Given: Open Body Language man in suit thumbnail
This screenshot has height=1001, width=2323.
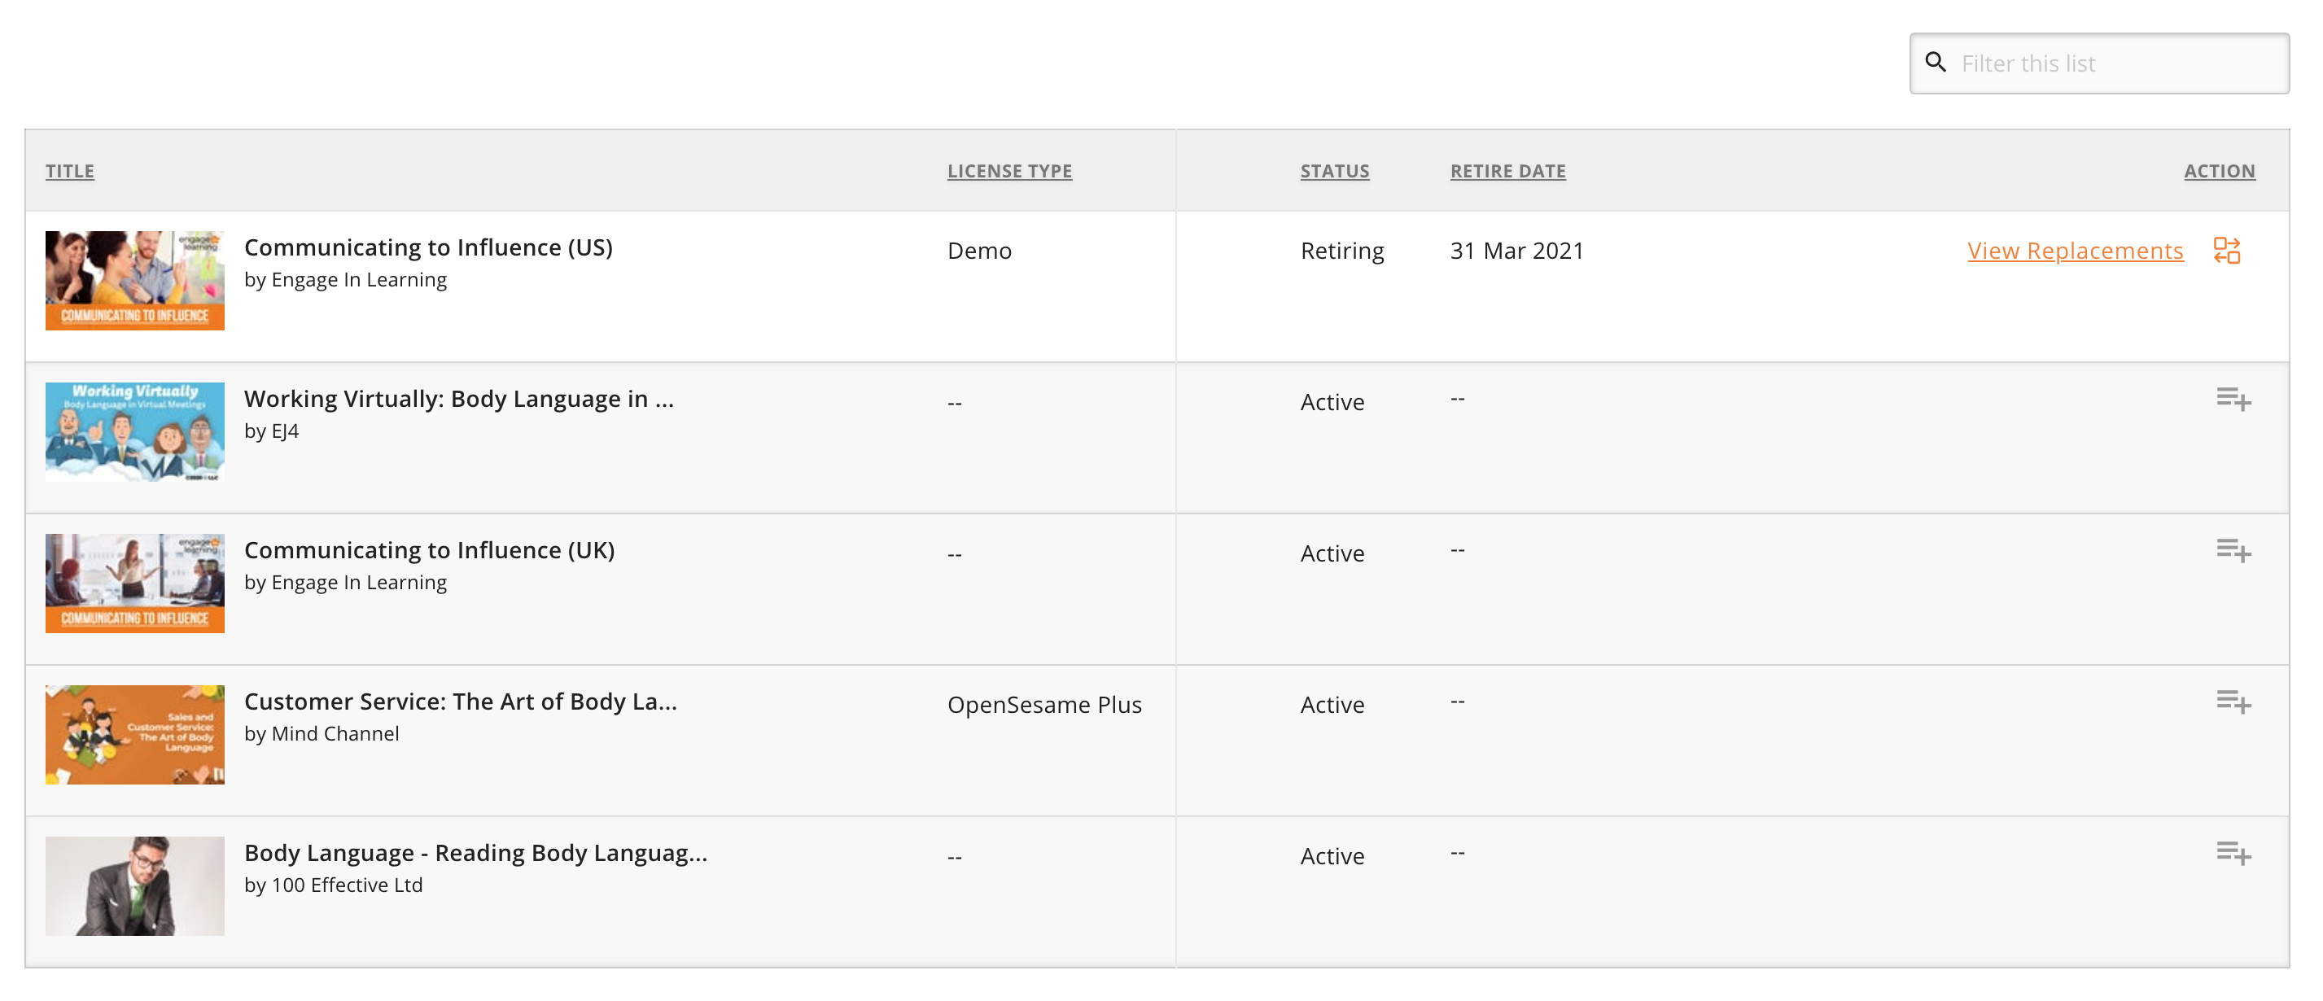Looking at the screenshot, I should point(135,886).
